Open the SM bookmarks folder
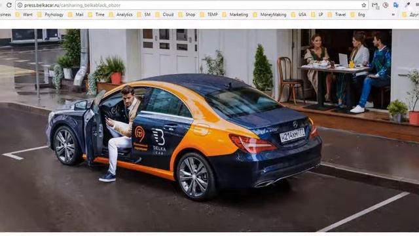Viewport: 419px width, 236px height. pos(144,14)
